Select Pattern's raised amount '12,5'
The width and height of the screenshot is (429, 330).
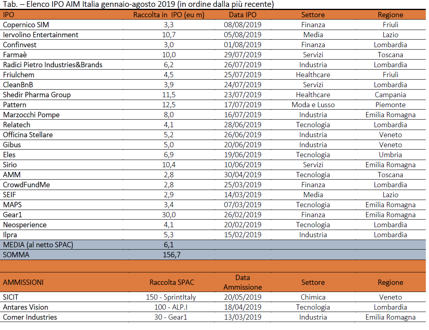click(169, 105)
